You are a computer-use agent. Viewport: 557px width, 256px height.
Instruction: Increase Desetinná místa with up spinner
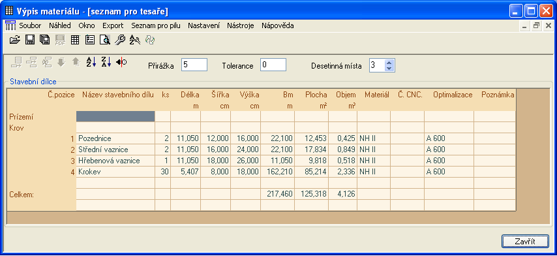point(389,62)
